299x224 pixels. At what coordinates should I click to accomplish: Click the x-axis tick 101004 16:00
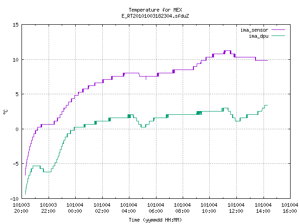290,208
